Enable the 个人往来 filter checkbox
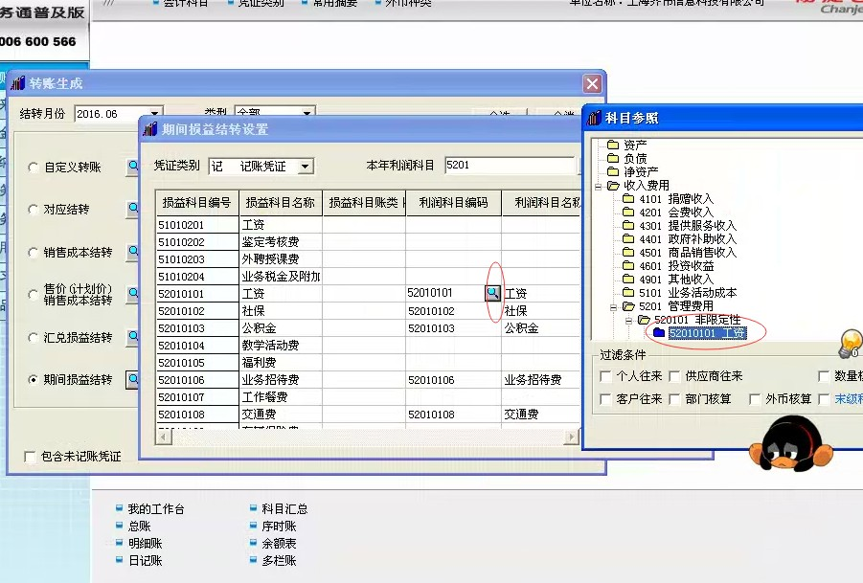 tap(604, 376)
